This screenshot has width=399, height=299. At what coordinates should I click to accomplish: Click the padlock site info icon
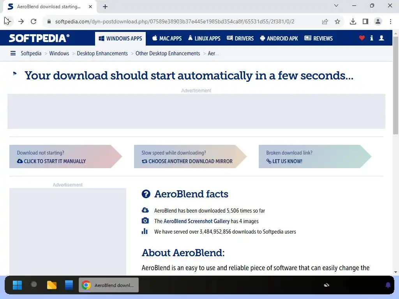pos(49,21)
